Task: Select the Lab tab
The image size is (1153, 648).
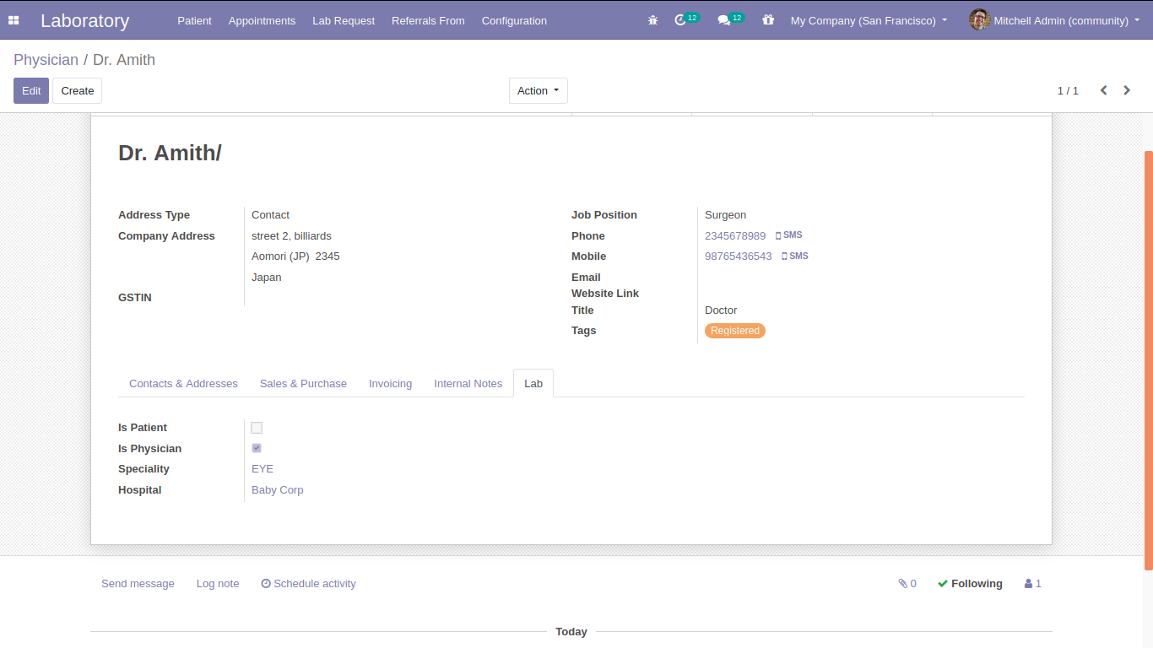Action: coord(533,383)
